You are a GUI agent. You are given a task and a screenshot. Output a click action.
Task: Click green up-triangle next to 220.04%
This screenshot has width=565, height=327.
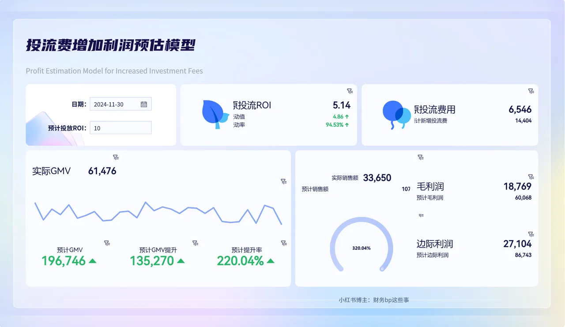point(271,261)
